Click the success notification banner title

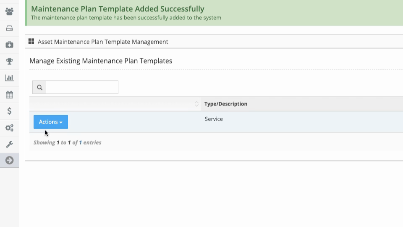[x=118, y=9]
